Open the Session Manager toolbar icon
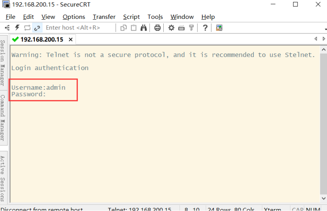The image size is (327, 211). (7, 28)
